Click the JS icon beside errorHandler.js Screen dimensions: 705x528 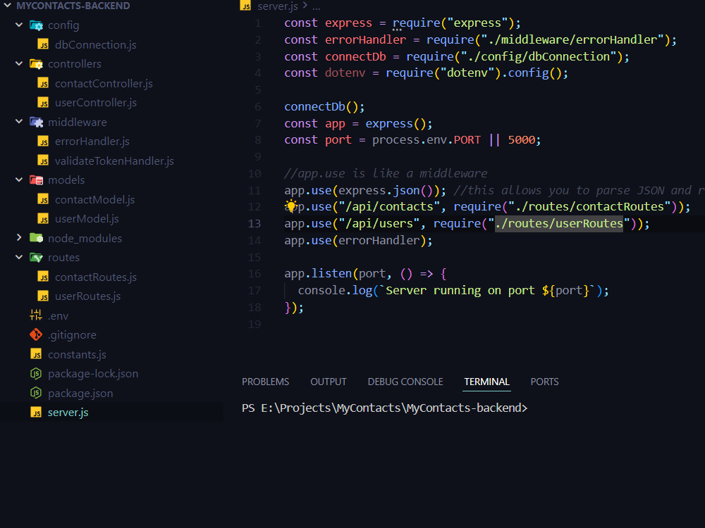pyautogui.click(x=43, y=141)
